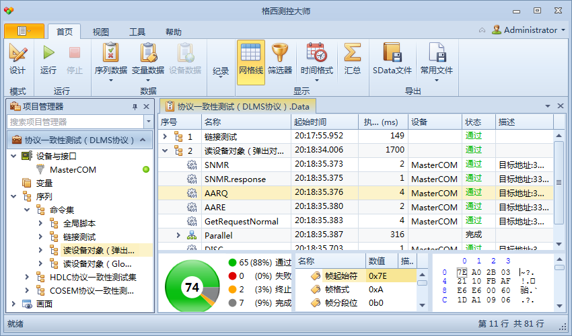Open the document tab list dropdown

click(x=548, y=106)
